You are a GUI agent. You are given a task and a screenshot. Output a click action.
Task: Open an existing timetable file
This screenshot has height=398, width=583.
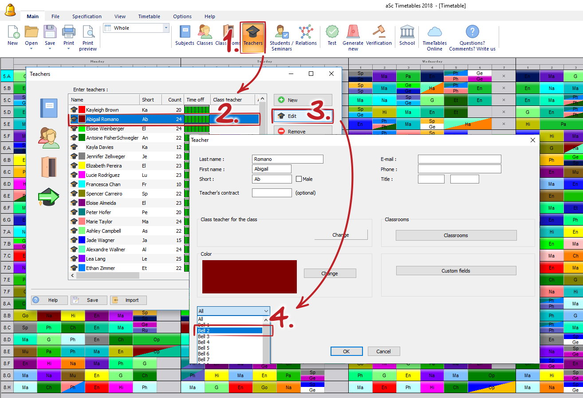click(31, 33)
